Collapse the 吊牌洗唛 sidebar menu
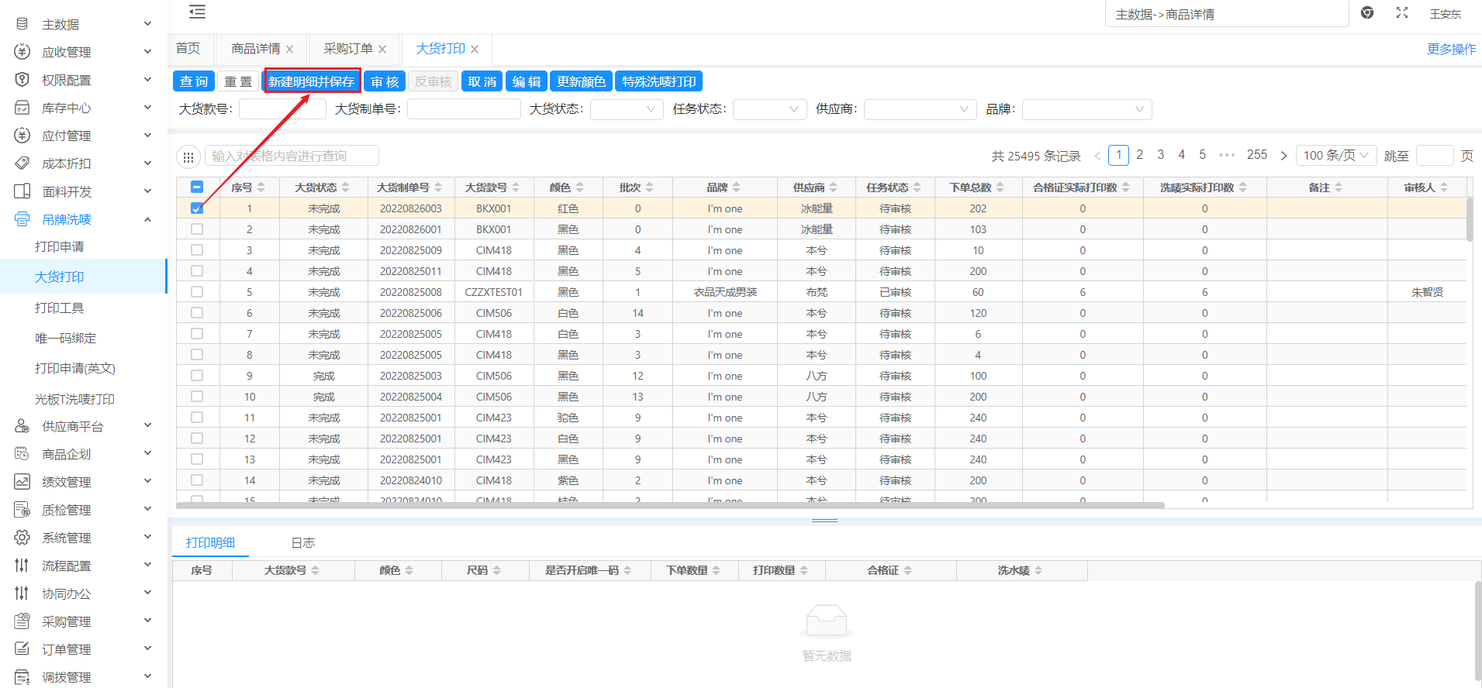Viewport: 1482px width, 688px height. [x=147, y=220]
